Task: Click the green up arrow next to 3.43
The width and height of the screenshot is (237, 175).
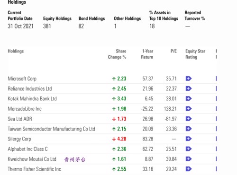Action: click(x=114, y=99)
